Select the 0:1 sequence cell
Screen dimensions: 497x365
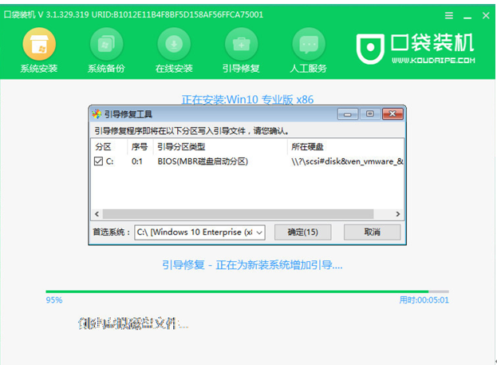coord(137,161)
